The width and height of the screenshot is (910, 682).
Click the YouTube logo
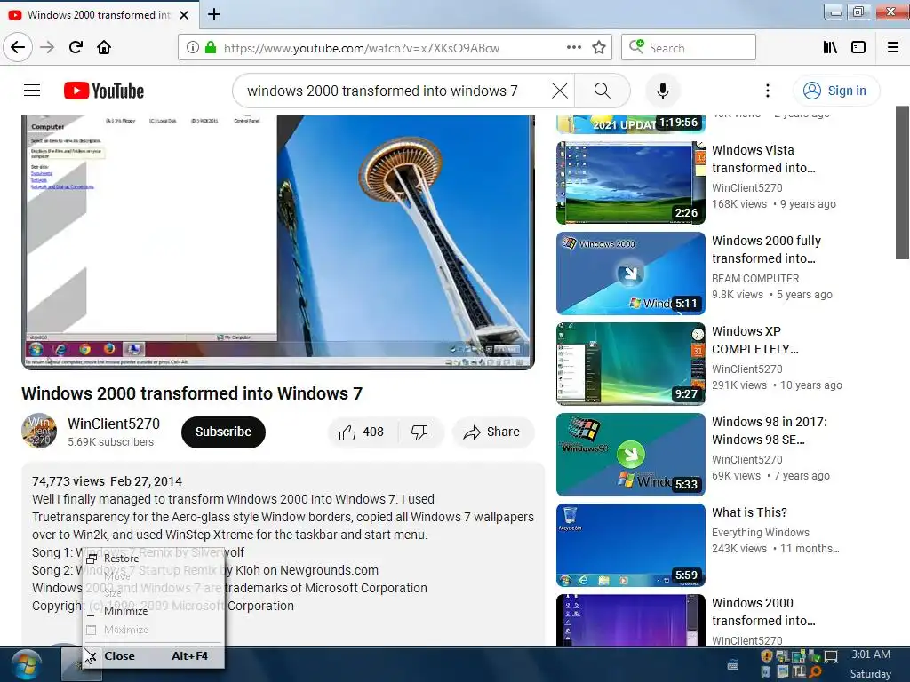104,91
